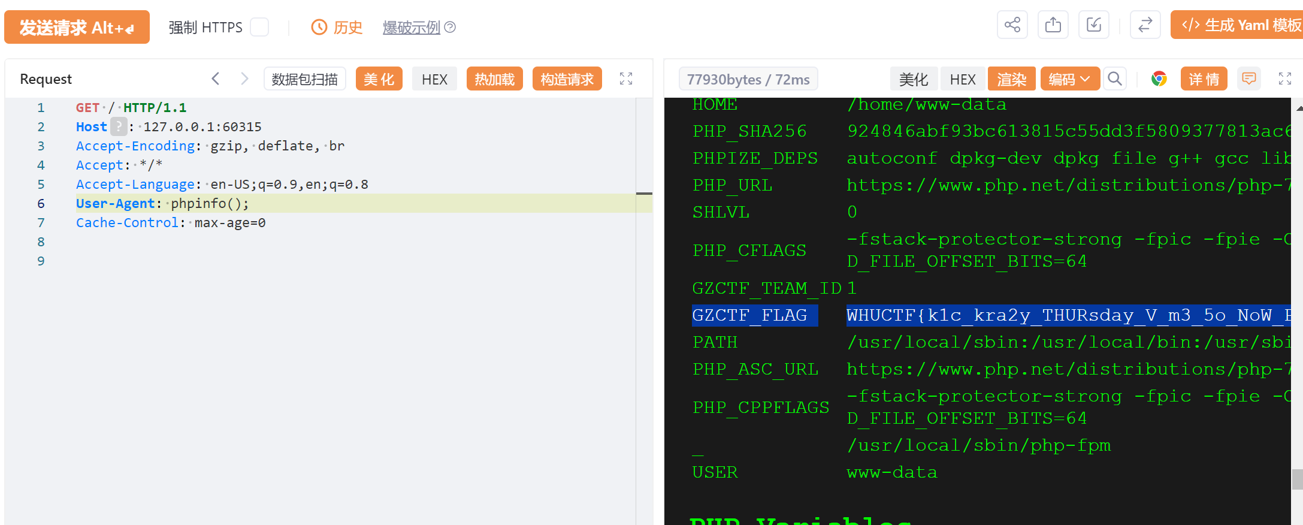
Task: Toggle HEX view for the request
Action: (x=434, y=79)
